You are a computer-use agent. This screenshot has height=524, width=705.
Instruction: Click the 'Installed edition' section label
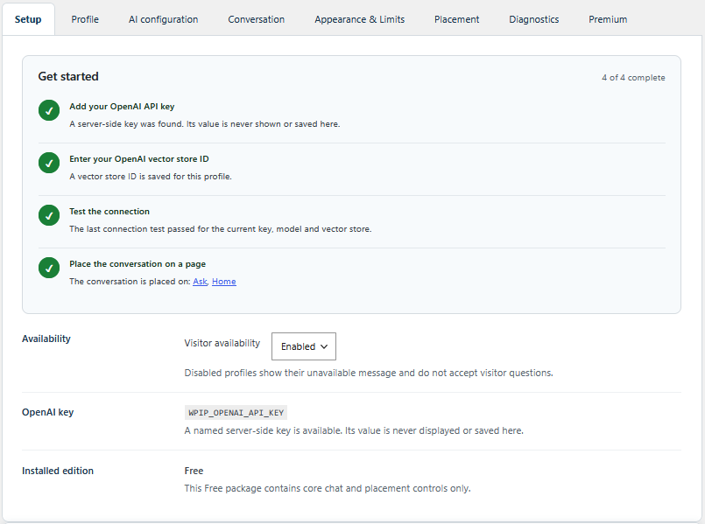pyautogui.click(x=58, y=471)
